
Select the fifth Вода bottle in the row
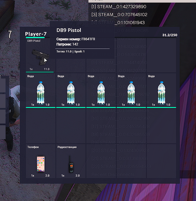[161, 93]
